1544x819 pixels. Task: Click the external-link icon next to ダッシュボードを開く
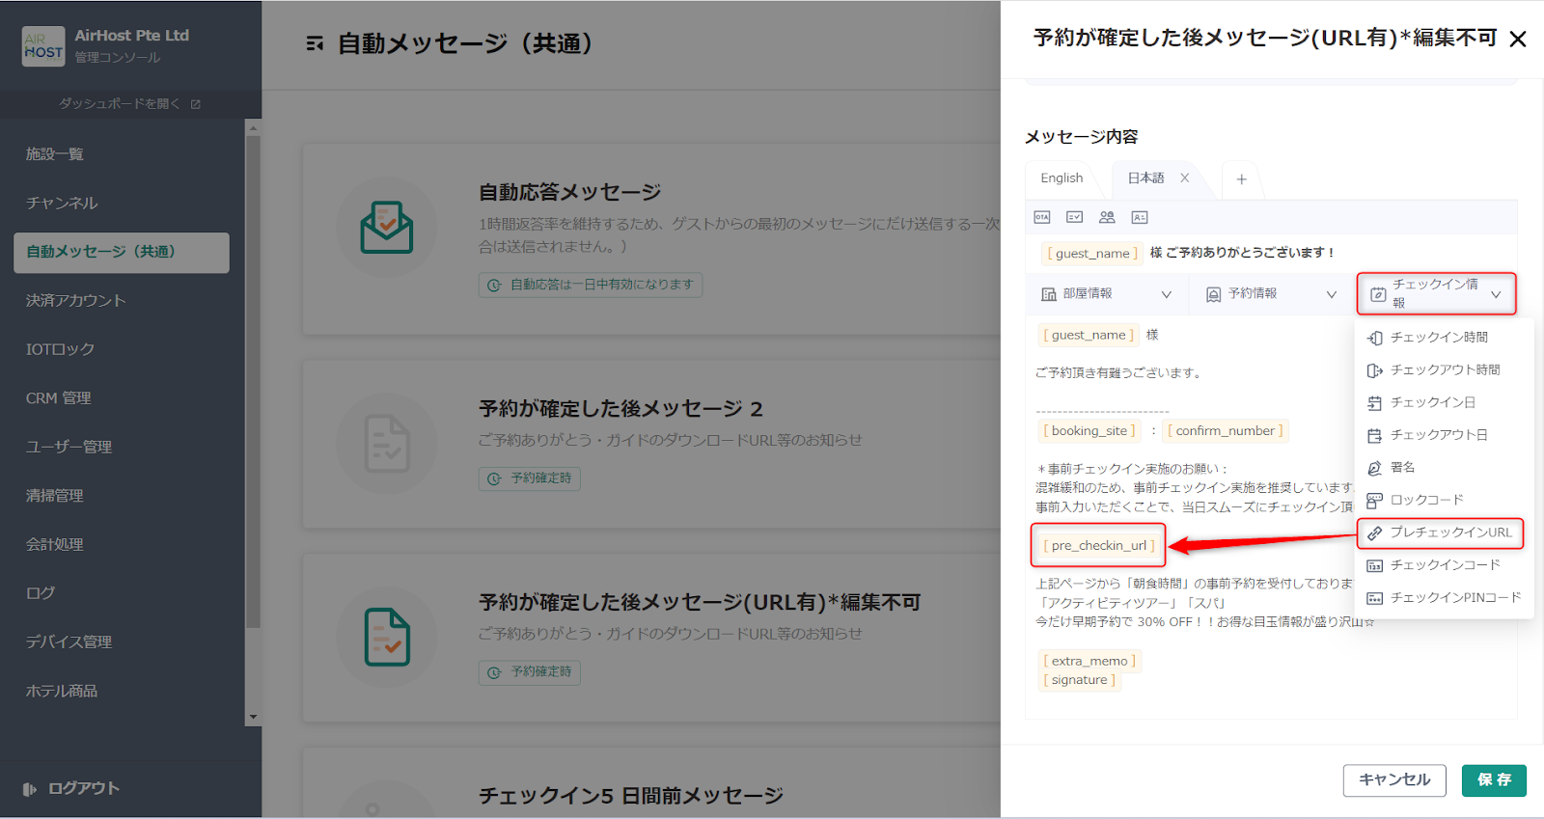click(196, 104)
